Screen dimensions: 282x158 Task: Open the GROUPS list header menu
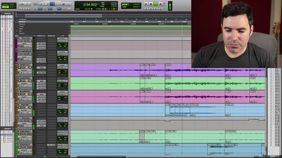(13, 129)
